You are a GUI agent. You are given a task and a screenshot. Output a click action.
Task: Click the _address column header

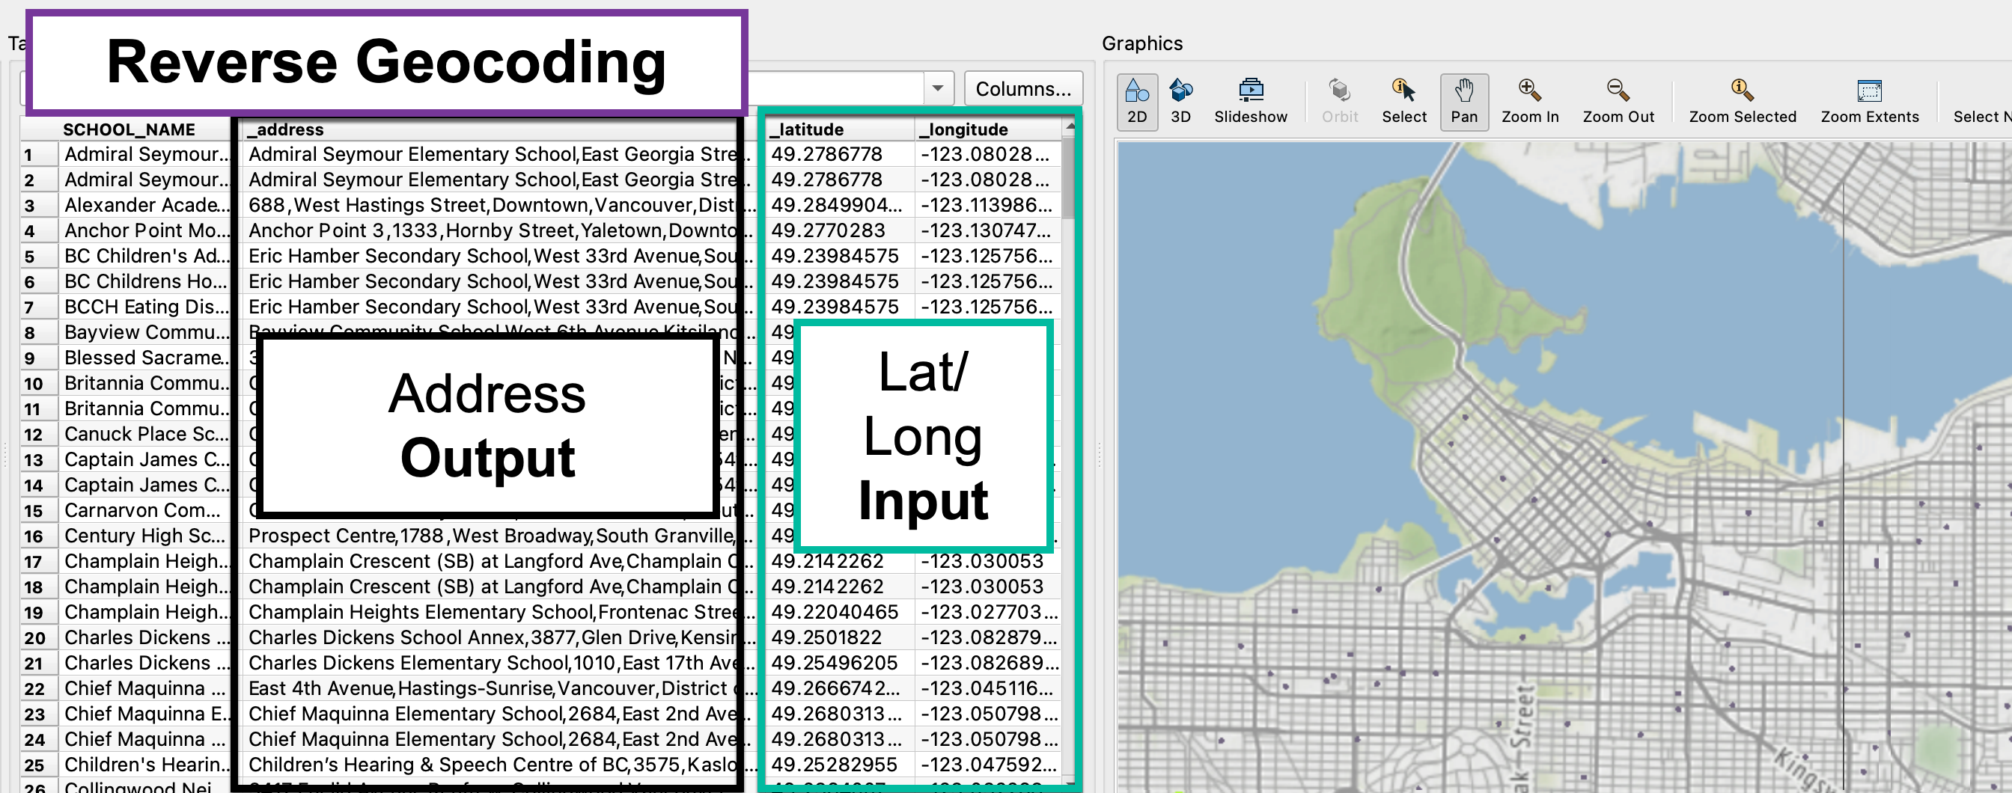[287, 129]
